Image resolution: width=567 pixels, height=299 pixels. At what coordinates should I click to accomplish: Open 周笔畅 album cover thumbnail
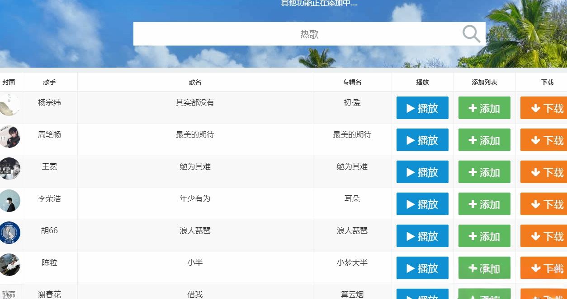tap(9, 137)
